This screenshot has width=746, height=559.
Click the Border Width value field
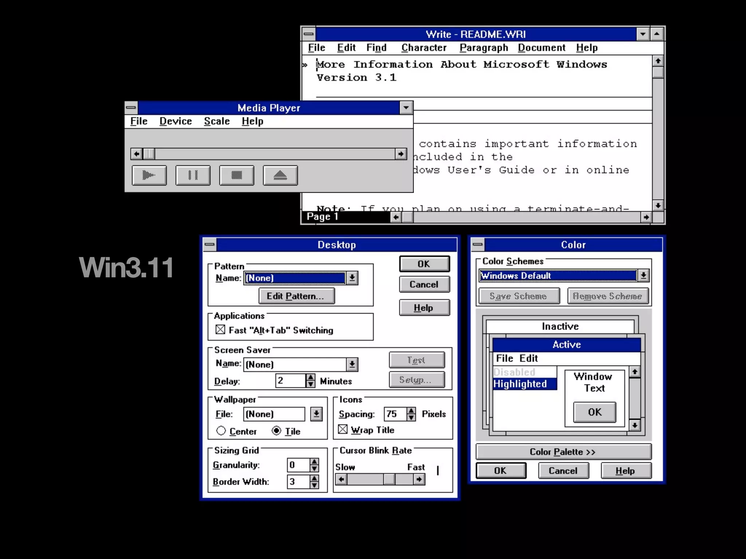click(298, 481)
